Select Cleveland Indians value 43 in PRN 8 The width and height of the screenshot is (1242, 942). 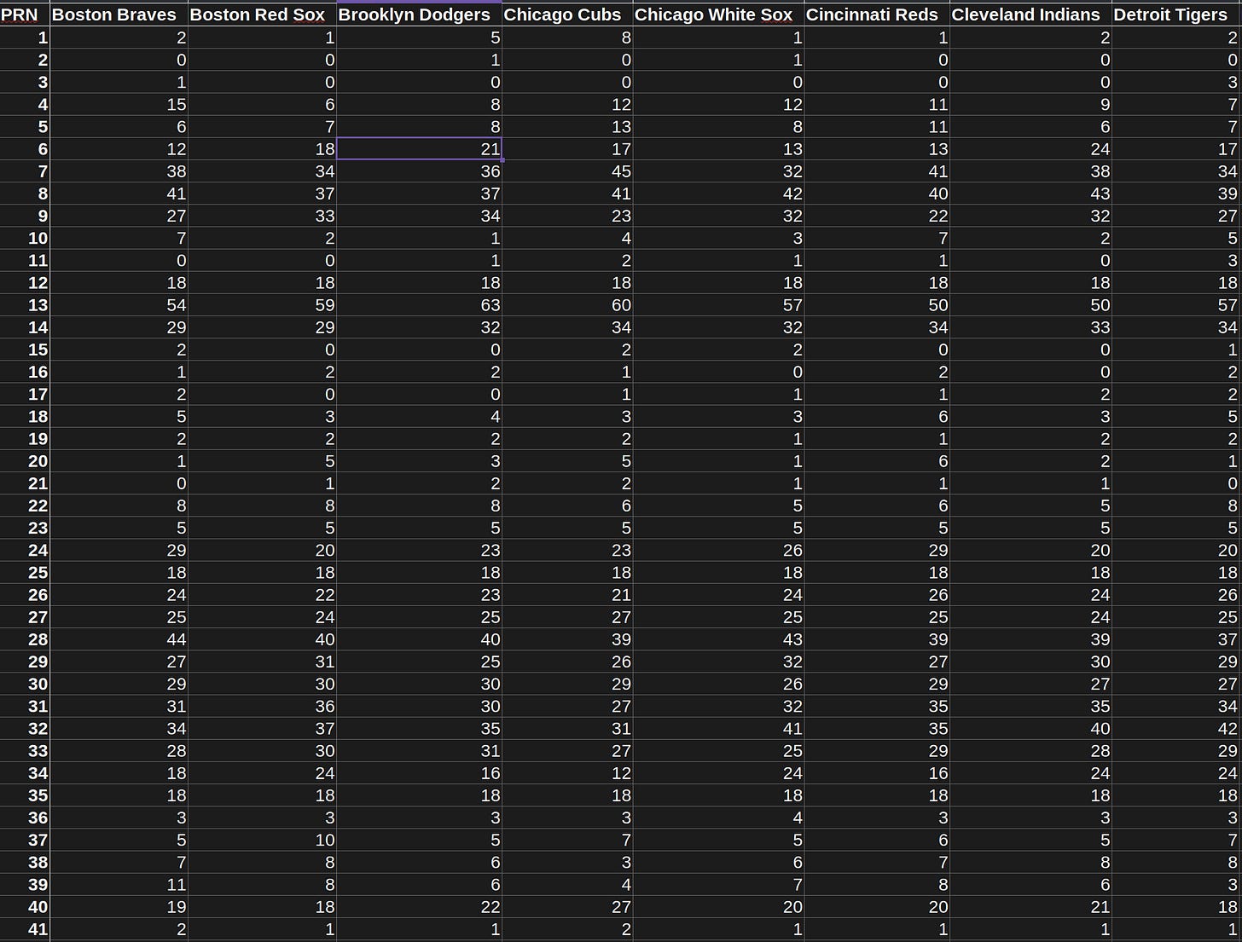[1030, 193]
